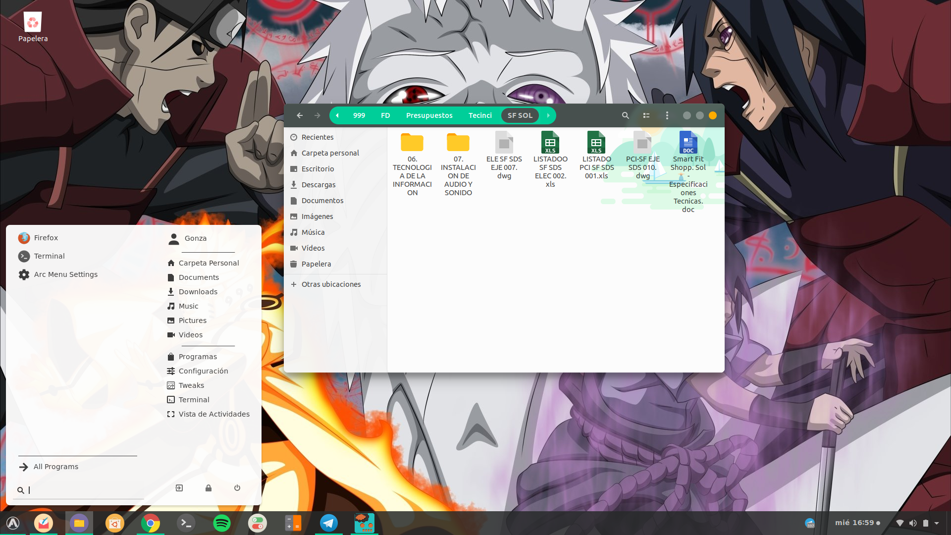Viewport: 951px width, 535px height.
Task: Open the file manager three-dot menu
Action: (x=667, y=115)
